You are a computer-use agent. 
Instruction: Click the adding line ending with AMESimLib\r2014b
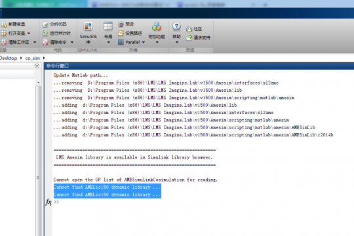coord(193,135)
